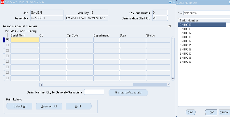The height and width of the screenshot is (117, 230).
Task: Click the Serial Number column header in dialog
Action: pos(202,21)
